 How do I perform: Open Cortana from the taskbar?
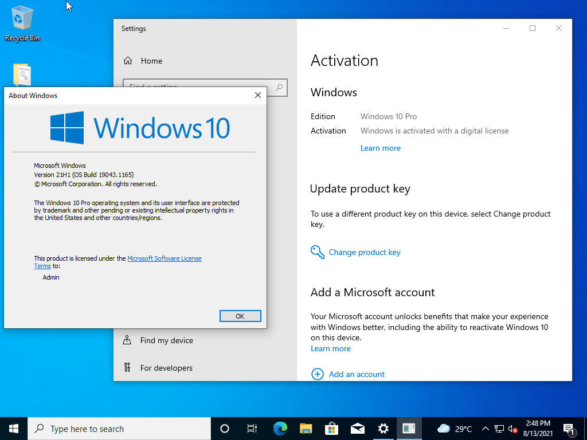225,429
